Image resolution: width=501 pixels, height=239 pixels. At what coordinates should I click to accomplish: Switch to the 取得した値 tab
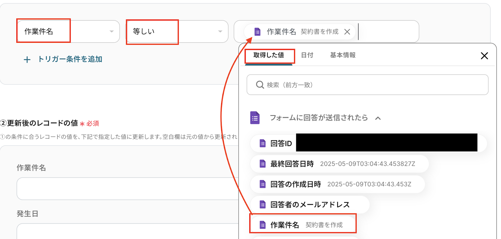(x=269, y=55)
